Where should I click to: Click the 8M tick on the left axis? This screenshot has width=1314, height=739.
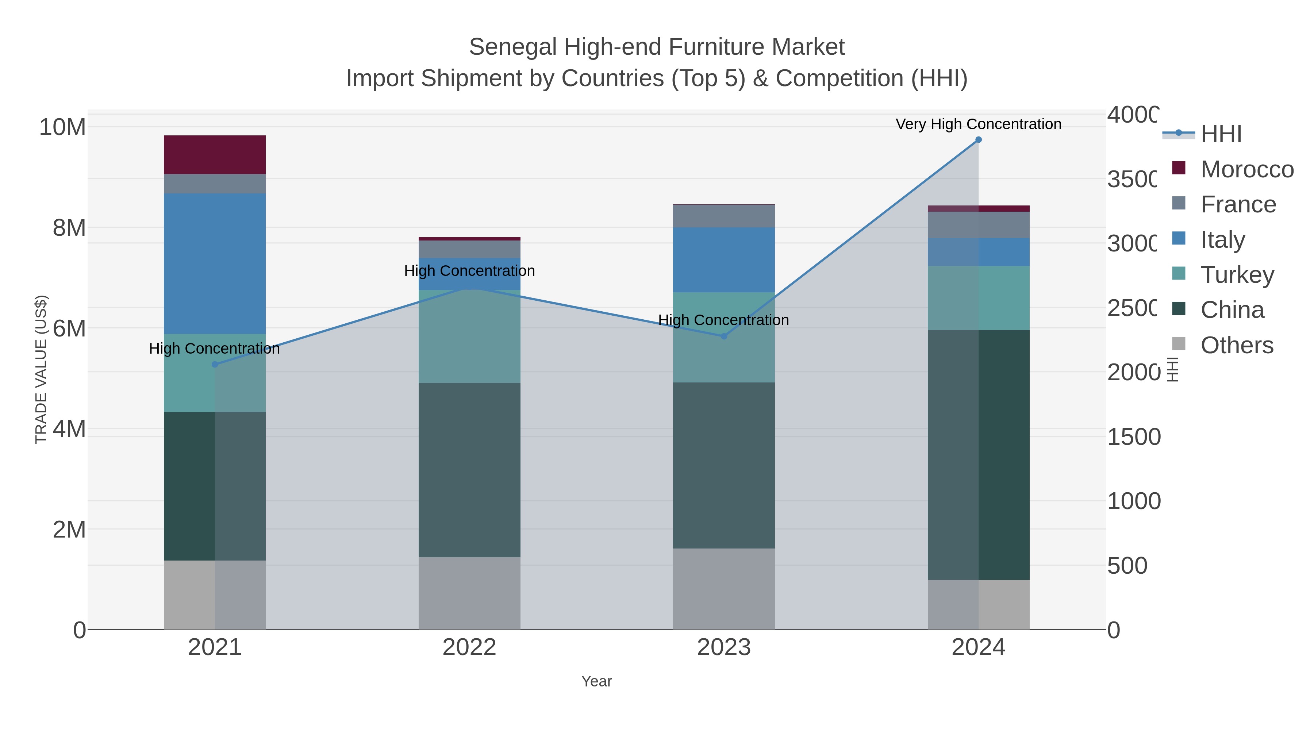pyautogui.click(x=69, y=227)
